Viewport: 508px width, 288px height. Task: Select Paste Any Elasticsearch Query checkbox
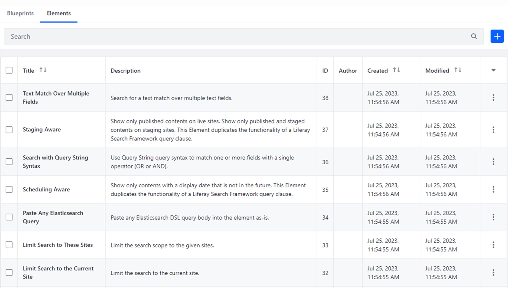pyautogui.click(x=9, y=217)
